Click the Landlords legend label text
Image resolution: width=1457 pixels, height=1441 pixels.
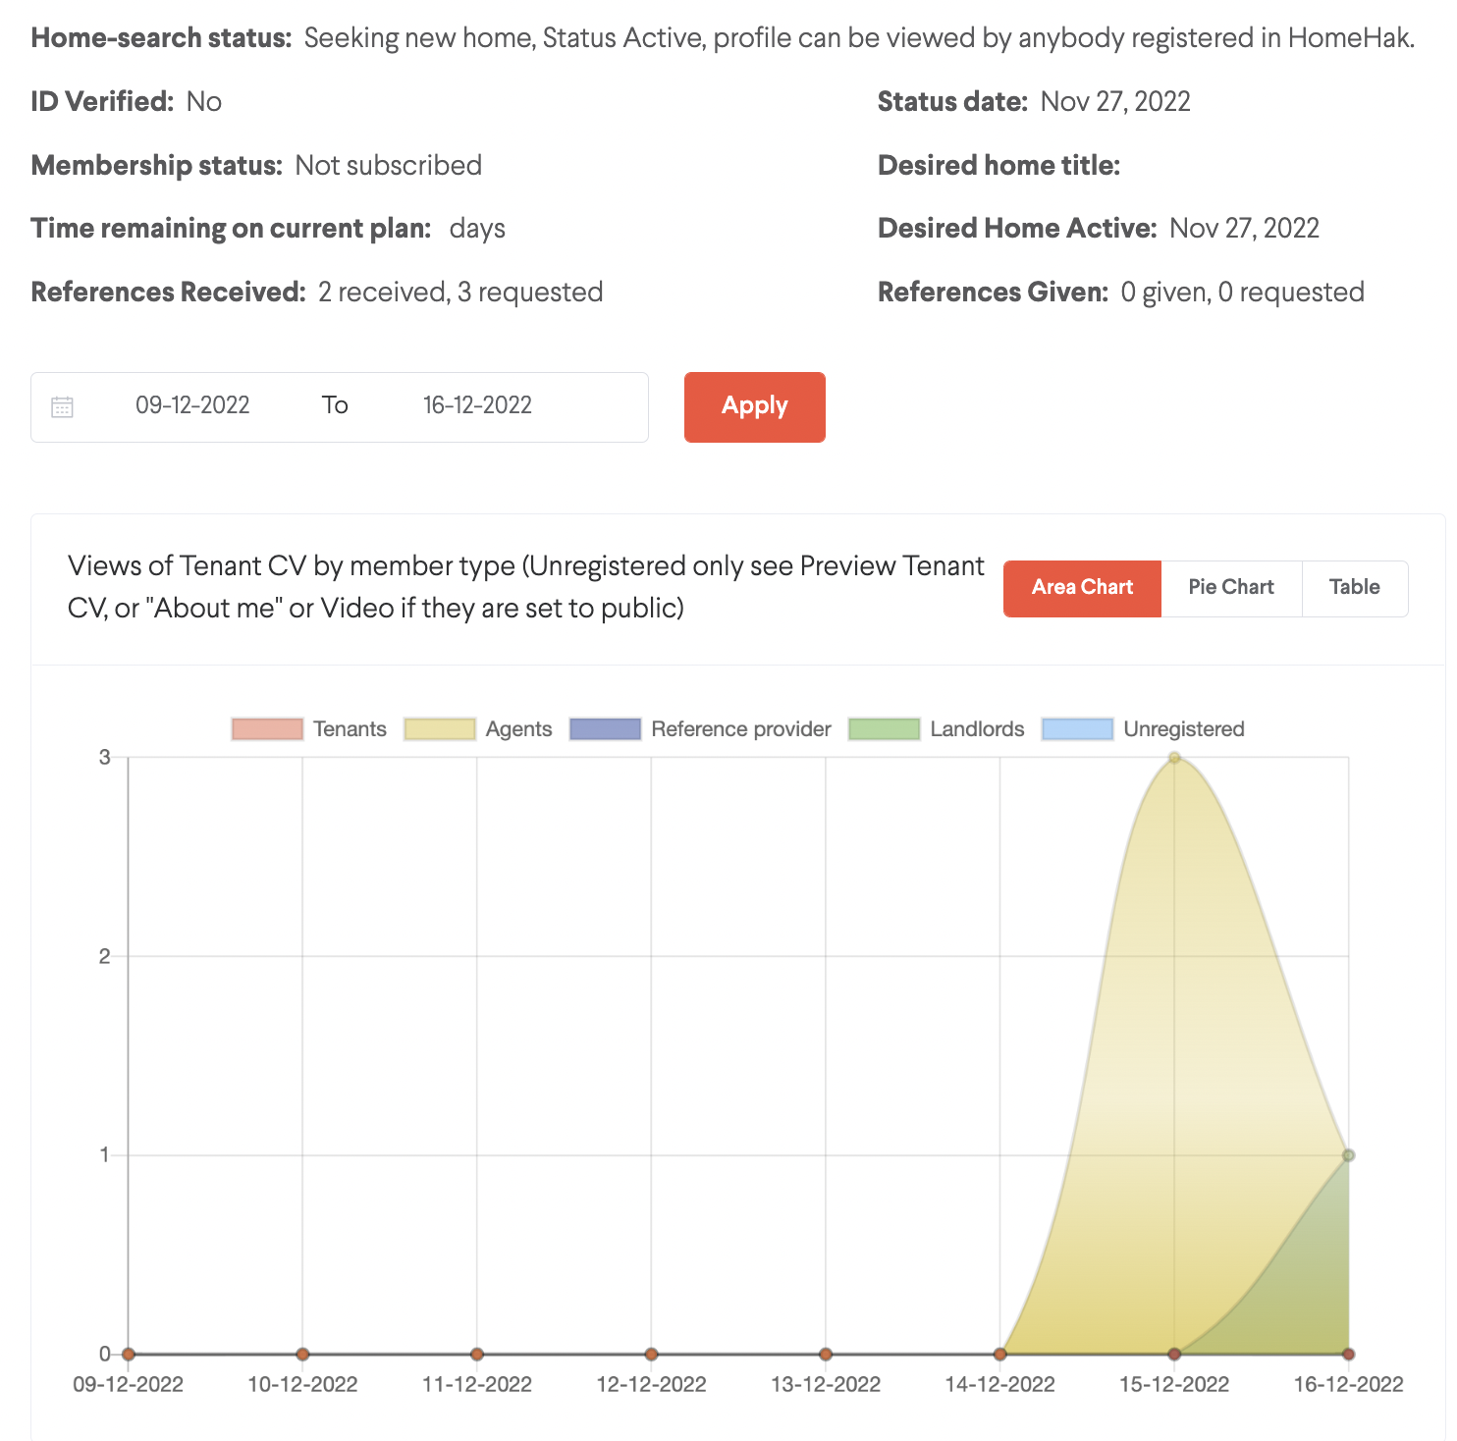(x=977, y=729)
